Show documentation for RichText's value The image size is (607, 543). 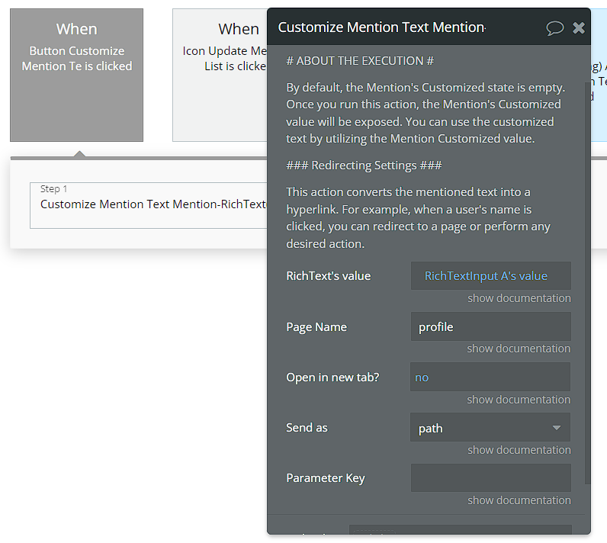click(x=519, y=298)
